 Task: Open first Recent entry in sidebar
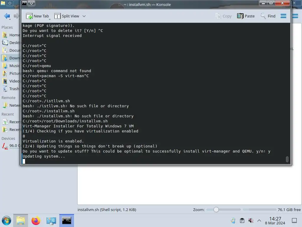[11, 122]
